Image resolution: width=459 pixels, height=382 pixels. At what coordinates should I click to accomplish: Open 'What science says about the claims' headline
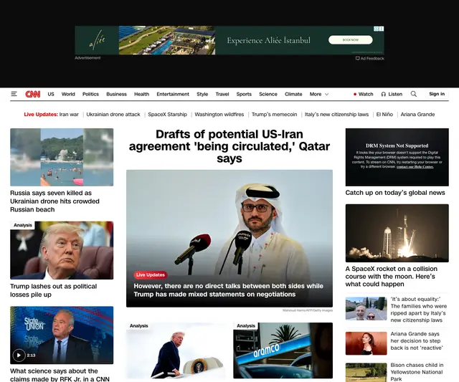60,375
